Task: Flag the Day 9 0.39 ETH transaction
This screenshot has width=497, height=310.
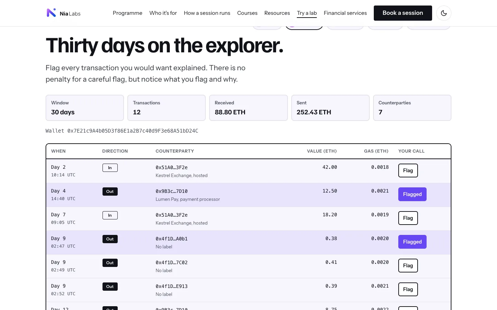Action: point(408,289)
